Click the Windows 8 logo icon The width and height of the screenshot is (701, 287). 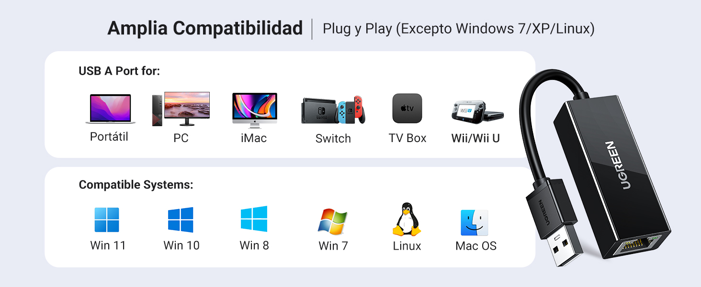254,219
